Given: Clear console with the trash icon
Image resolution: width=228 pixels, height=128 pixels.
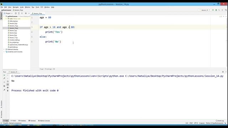Looking at the screenshot, I should pyautogui.click(x=8, y=91).
